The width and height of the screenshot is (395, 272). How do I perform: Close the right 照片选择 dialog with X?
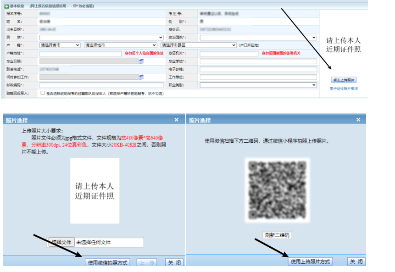[358, 120]
